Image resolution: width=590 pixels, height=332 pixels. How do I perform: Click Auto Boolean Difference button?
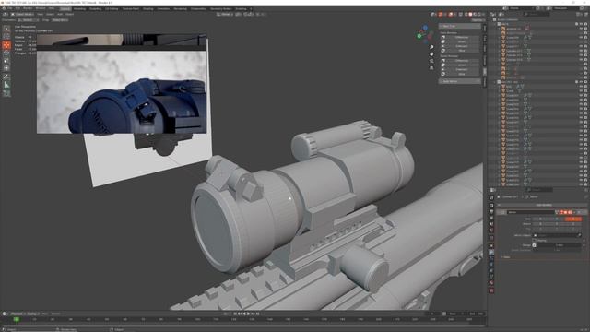[462, 37]
